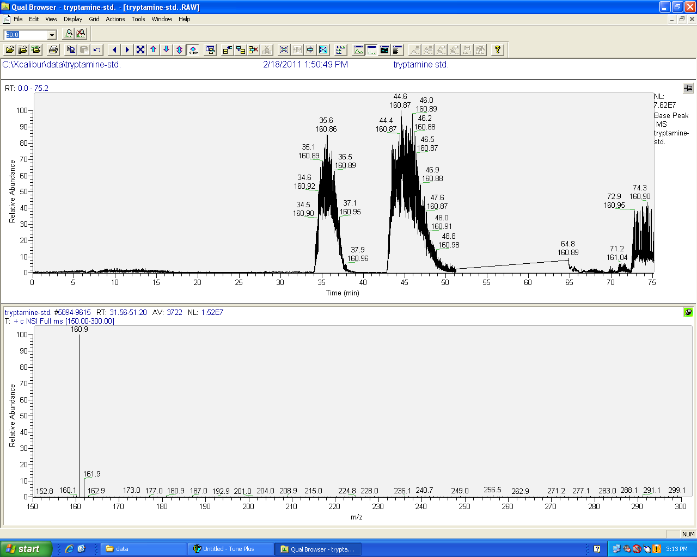Open the Grid menu
The image size is (697, 557).
(94, 19)
